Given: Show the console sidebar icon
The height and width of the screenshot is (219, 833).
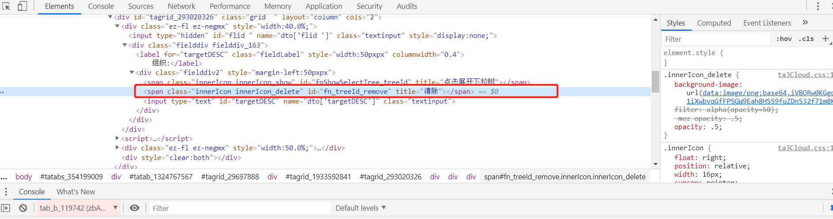Looking at the screenshot, I should coord(6,208).
